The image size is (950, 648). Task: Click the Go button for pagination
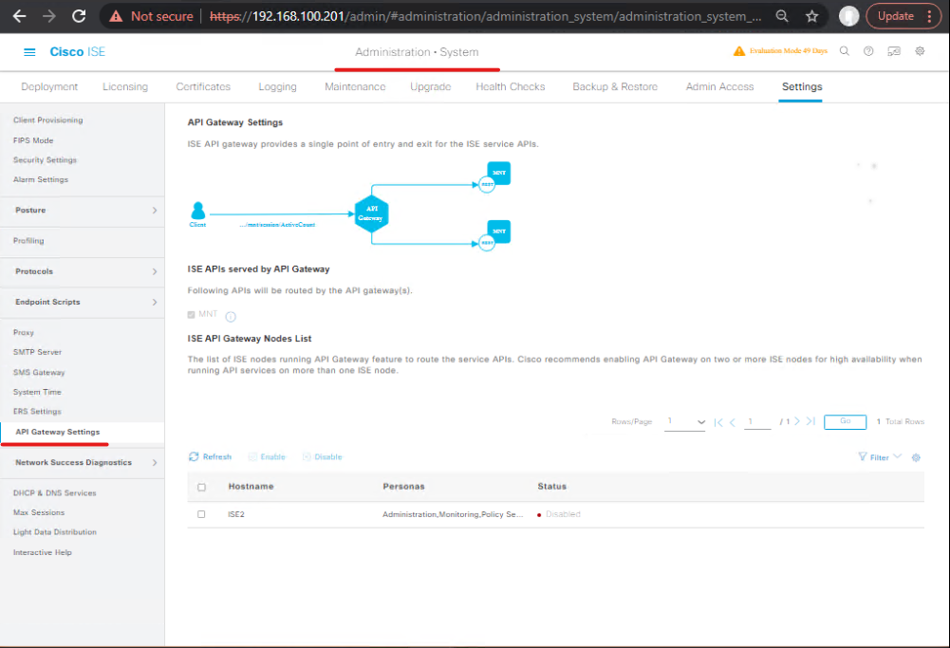pyautogui.click(x=845, y=421)
